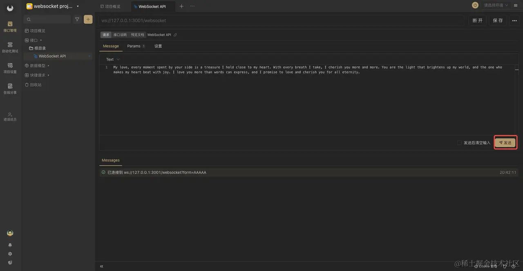
Task: Open the Text message type dropdown
Action: [112, 59]
